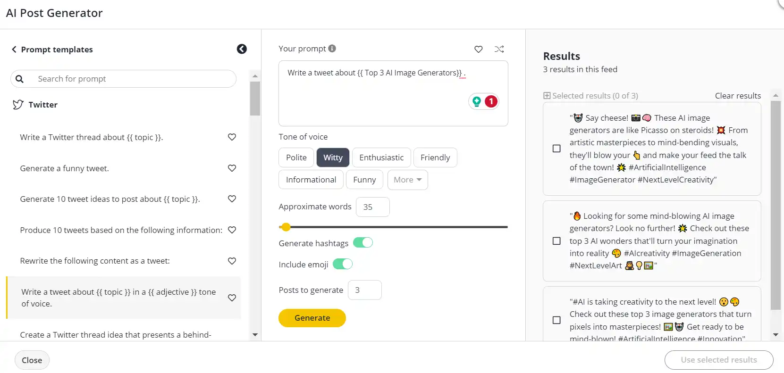
Task: Favorite the 'Write a tweet about topic' template
Action: click(232, 298)
